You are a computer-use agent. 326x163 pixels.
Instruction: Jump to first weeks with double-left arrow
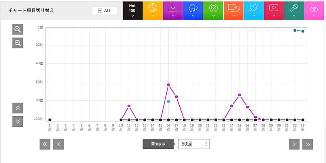pos(45,144)
